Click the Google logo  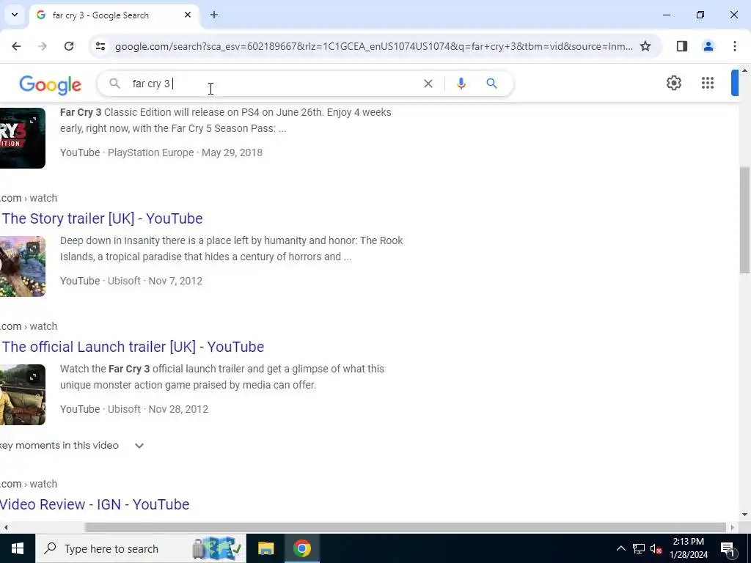(x=51, y=85)
